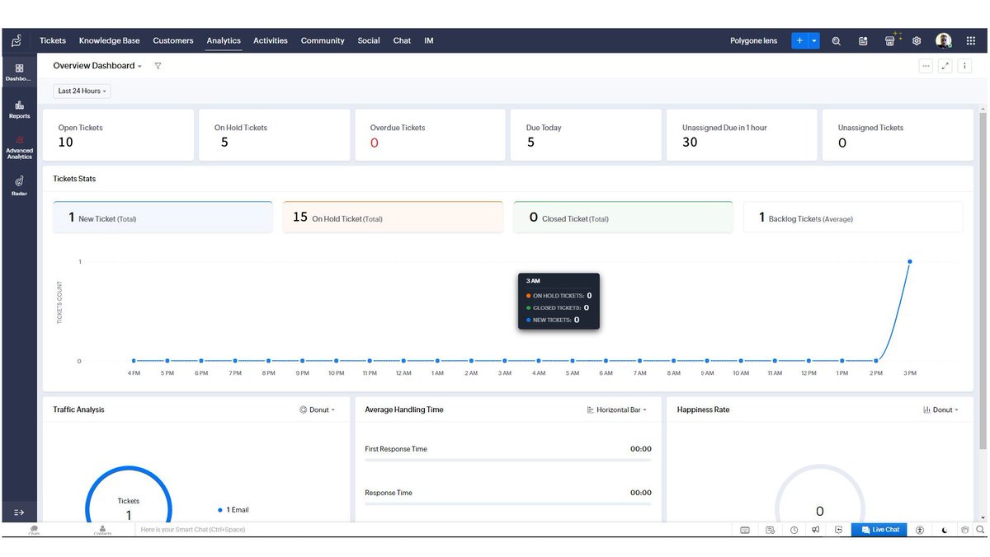Click the megaphone announcements icon

[815, 530]
